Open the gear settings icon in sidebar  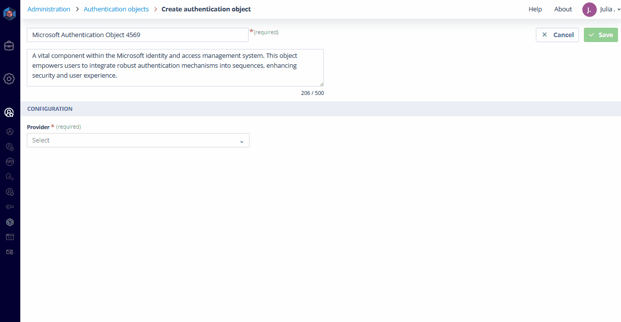click(x=9, y=79)
